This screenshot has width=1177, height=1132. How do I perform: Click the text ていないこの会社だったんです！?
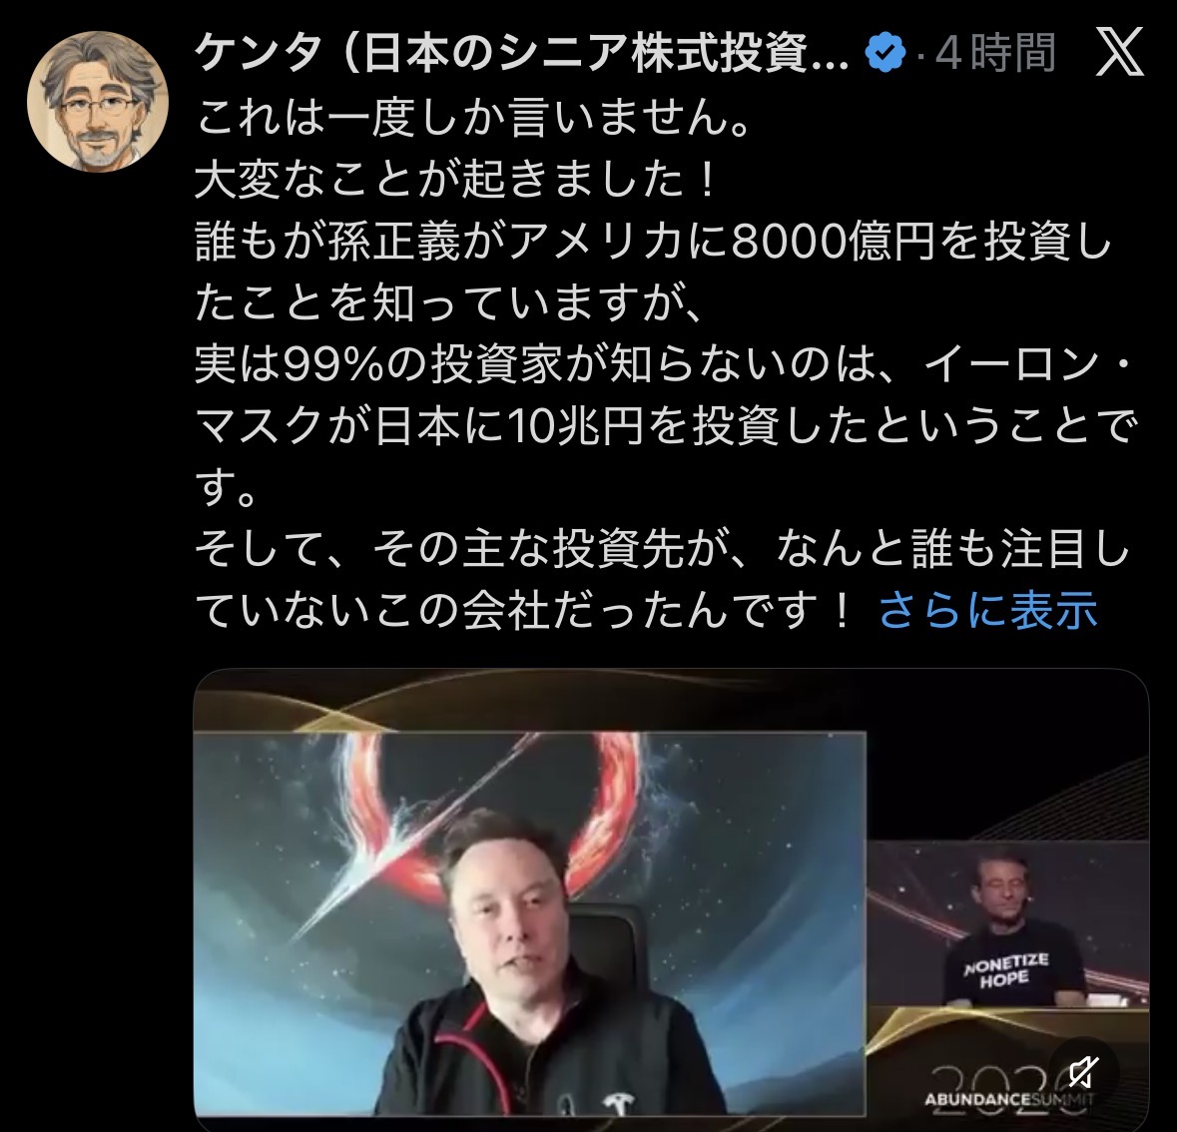pyautogui.click(x=525, y=611)
